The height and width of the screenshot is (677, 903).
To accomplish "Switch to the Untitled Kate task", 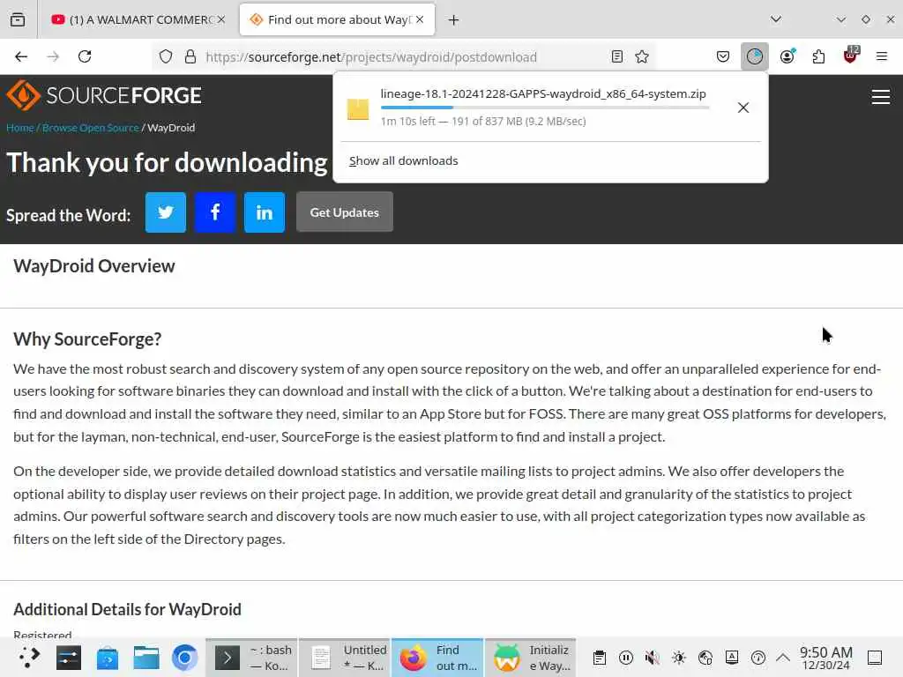I will tap(345, 658).
